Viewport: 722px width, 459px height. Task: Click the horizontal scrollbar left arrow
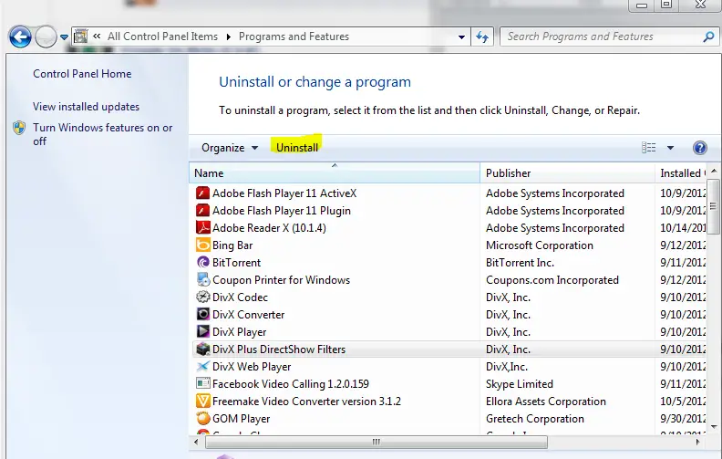(x=196, y=442)
